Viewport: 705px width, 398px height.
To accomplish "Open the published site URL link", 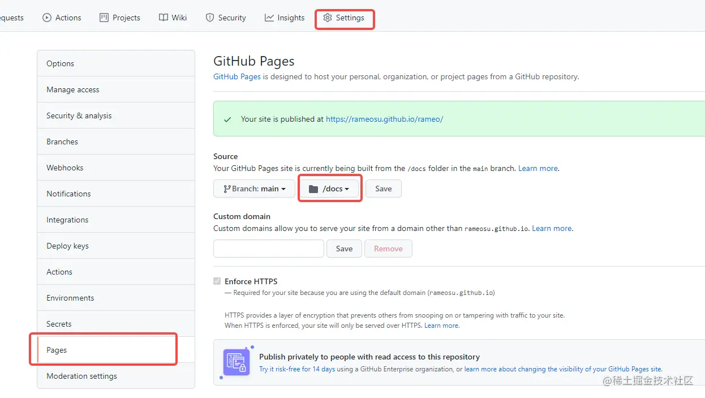I will click(x=385, y=119).
